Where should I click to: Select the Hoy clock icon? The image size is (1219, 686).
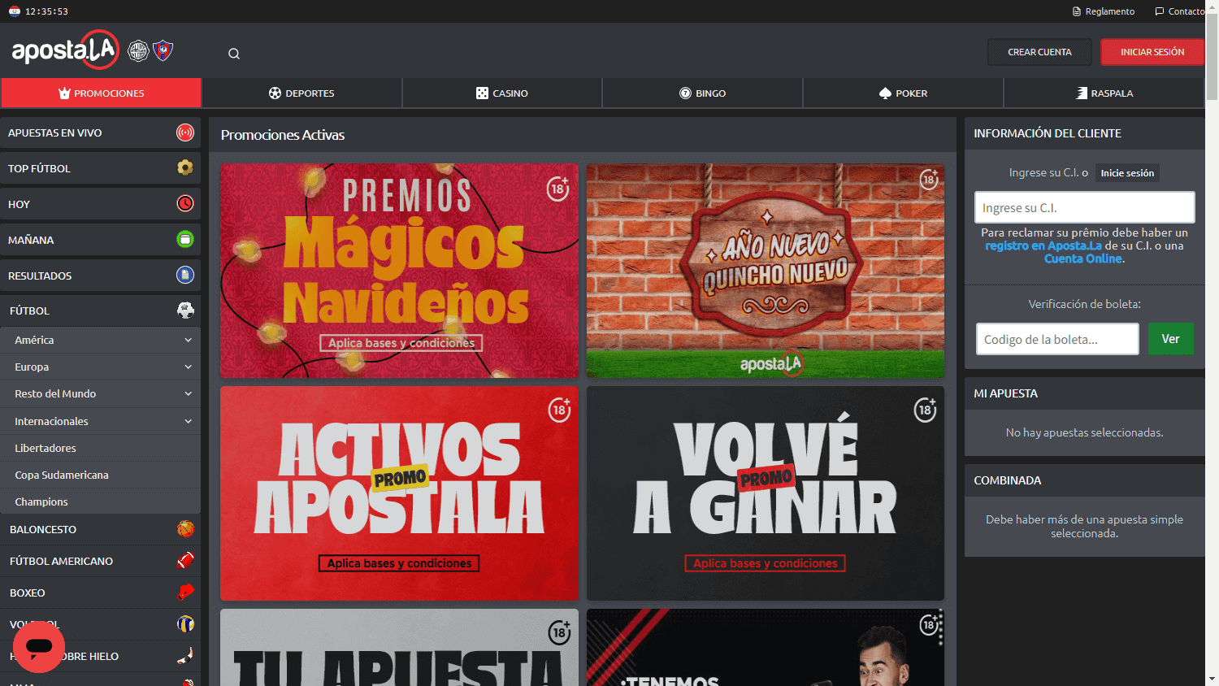[x=185, y=204]
